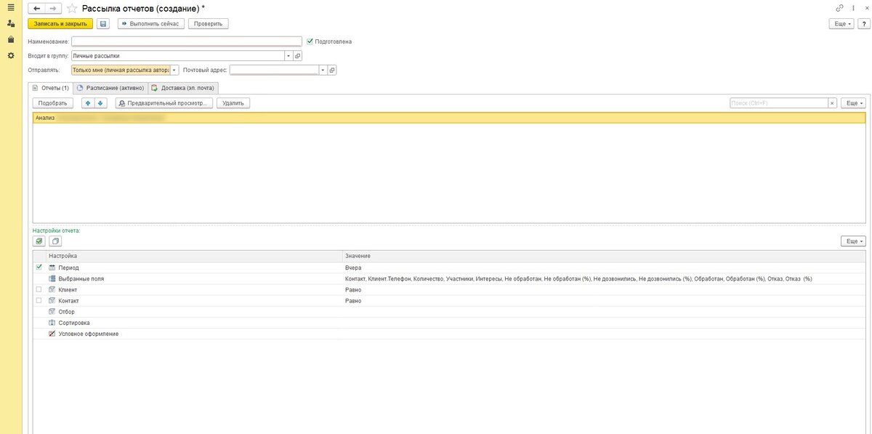Clear the report search field

[x=833, y=103]
